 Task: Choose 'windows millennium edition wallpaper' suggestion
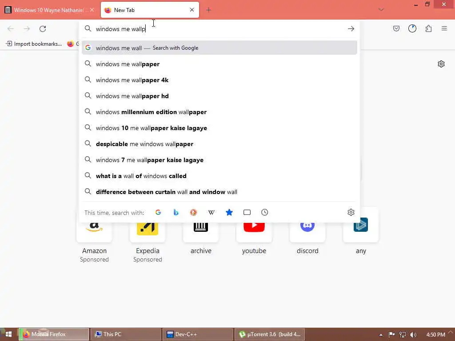point(219,111)
